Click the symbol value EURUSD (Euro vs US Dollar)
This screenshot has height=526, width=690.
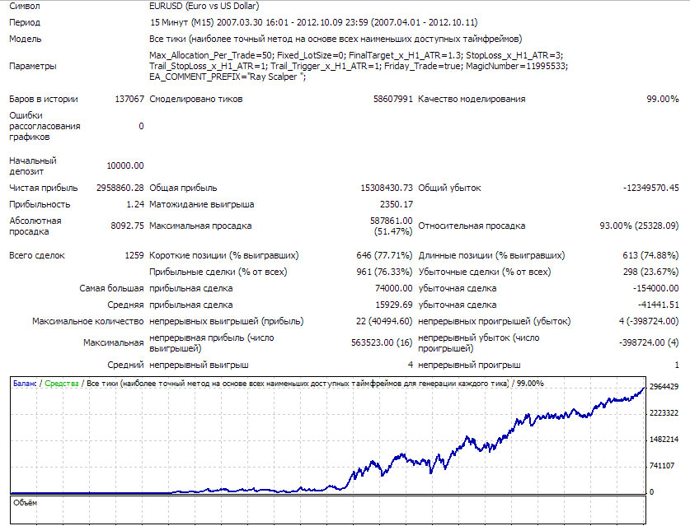[204, 6]
